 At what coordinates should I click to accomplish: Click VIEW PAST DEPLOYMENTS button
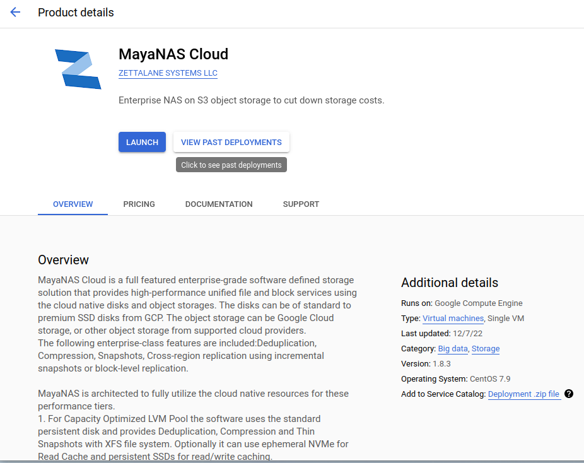pos(231,142)
